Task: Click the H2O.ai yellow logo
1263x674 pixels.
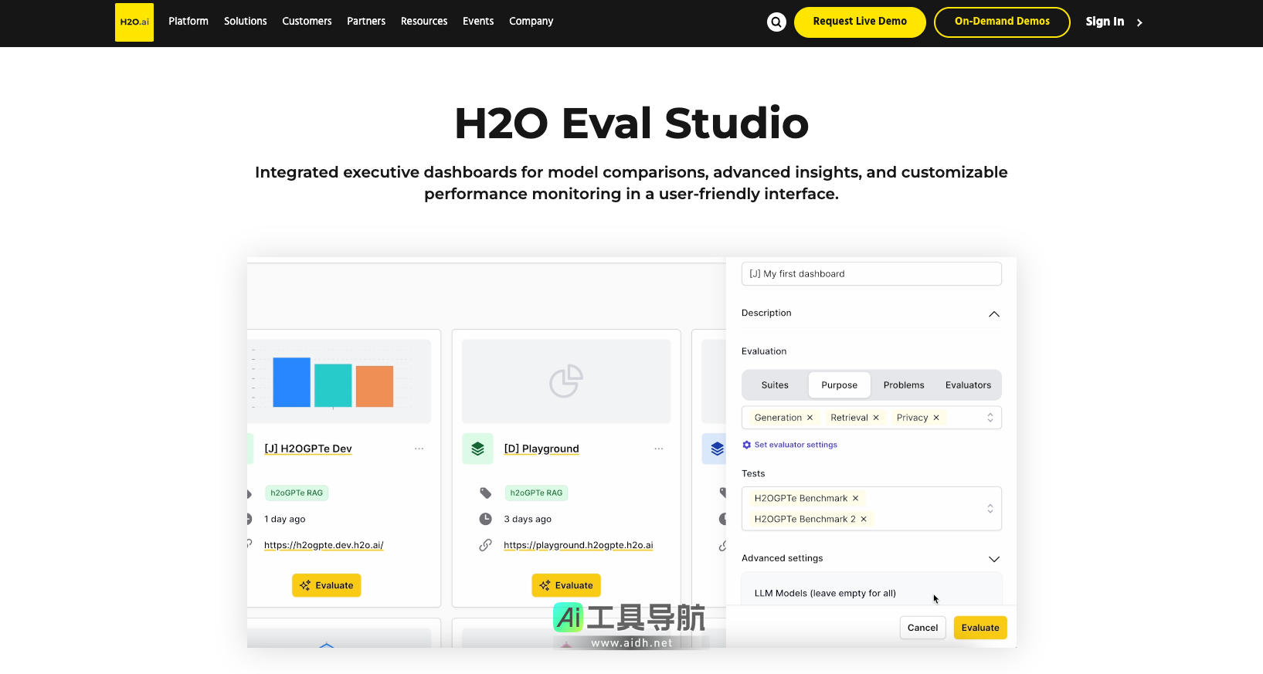Action: (x=134, y=22)
